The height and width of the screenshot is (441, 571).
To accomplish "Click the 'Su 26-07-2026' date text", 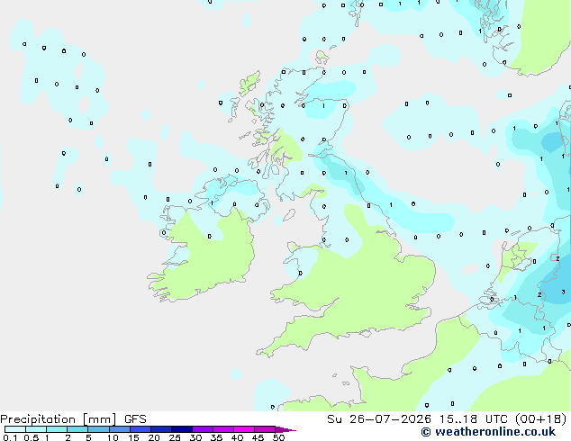I will point(379,419).
